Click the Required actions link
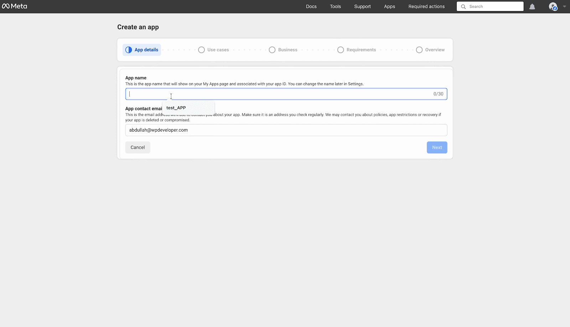570x327 pixels. [426, 6]
